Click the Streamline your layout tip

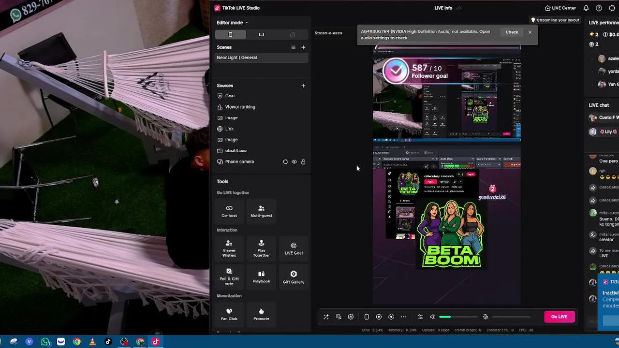click(555, 20)
